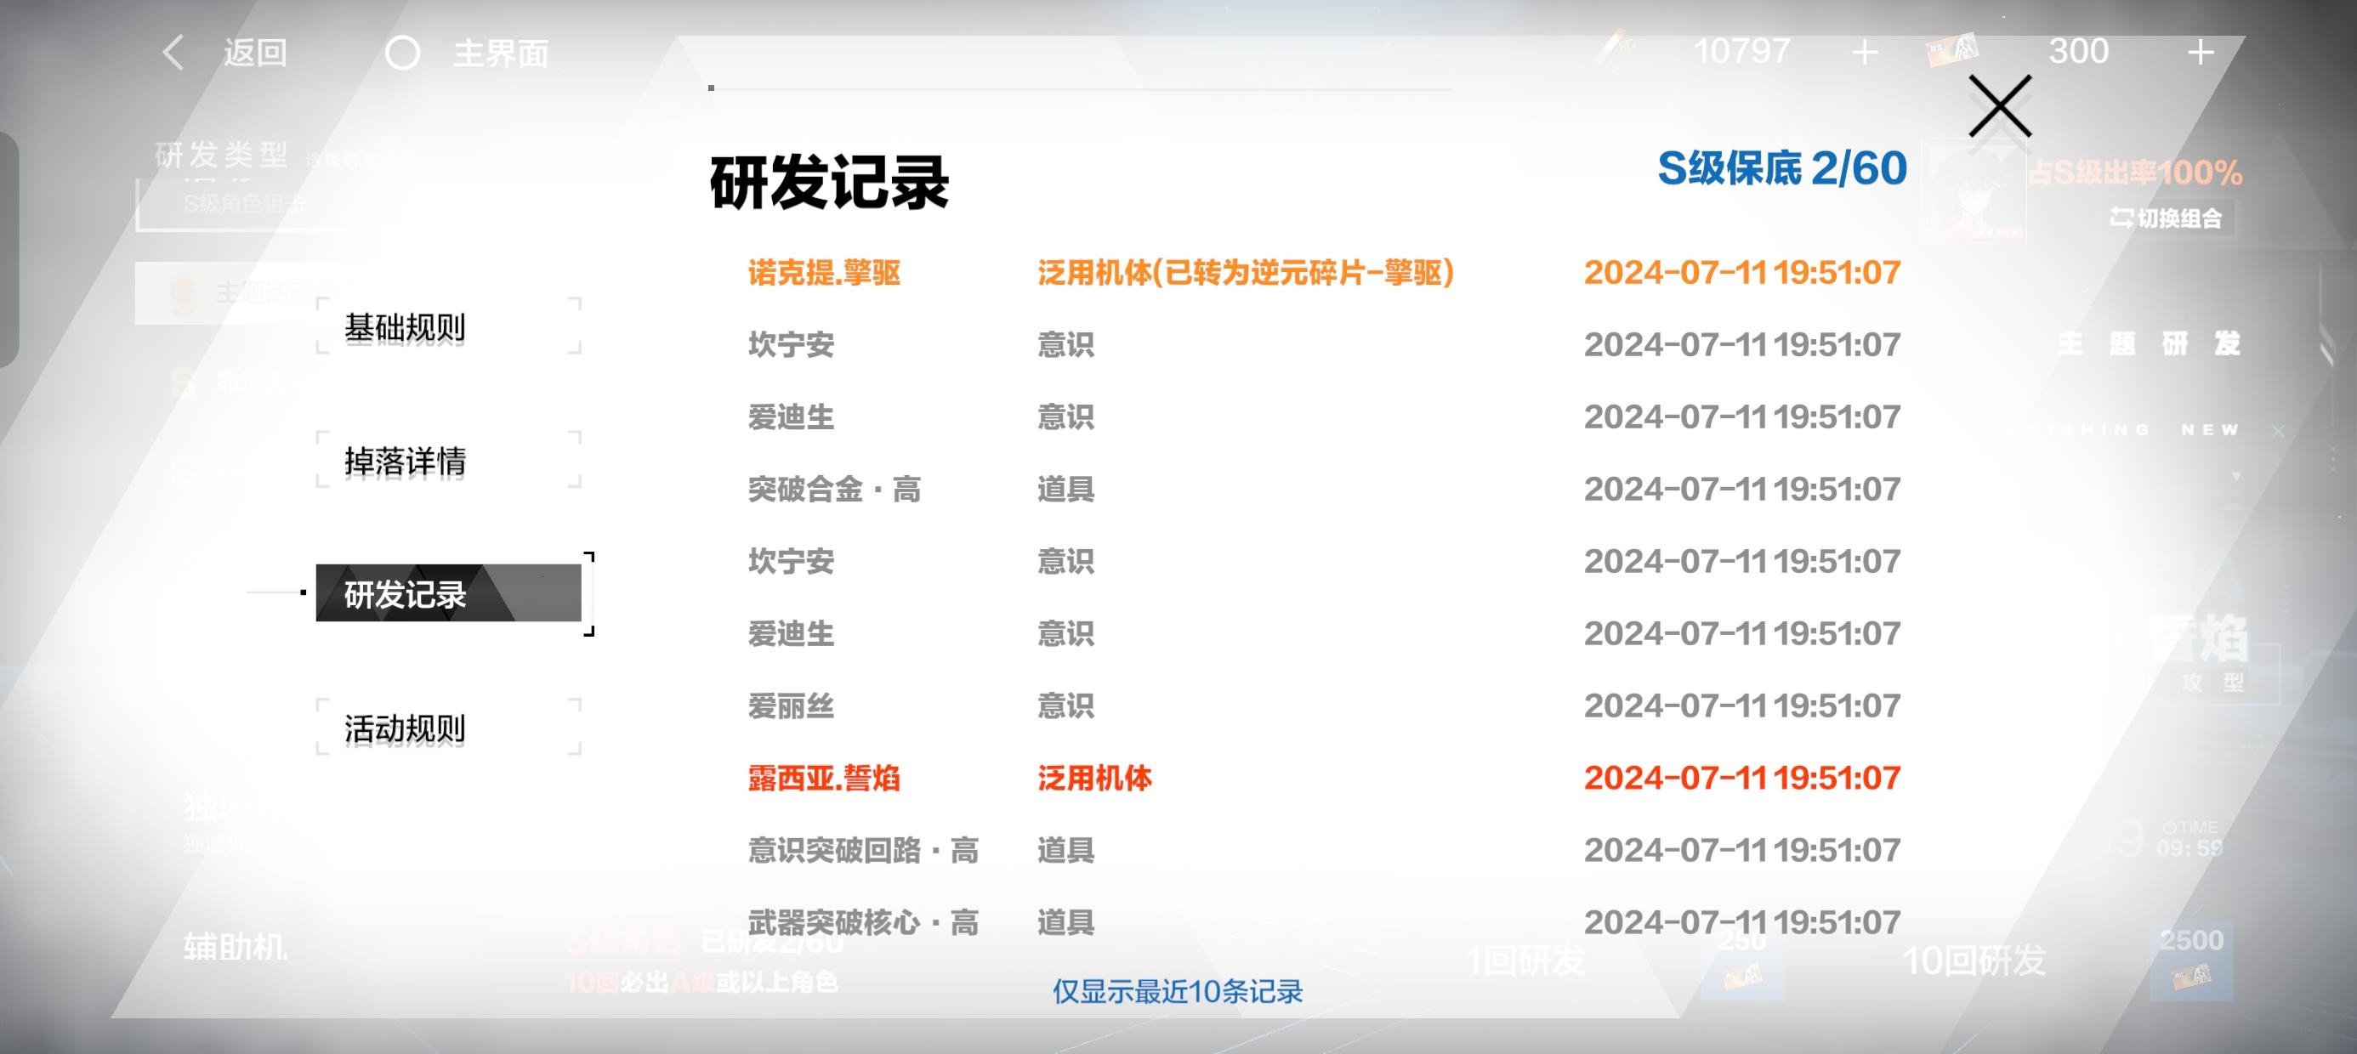
Task: Select the 露西亚.誓焰 record entry
Action: 1324,778
